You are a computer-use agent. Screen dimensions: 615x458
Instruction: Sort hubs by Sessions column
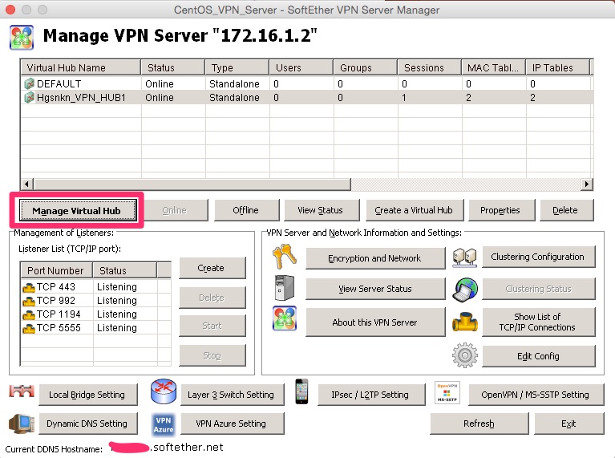[x=430, y=67]
